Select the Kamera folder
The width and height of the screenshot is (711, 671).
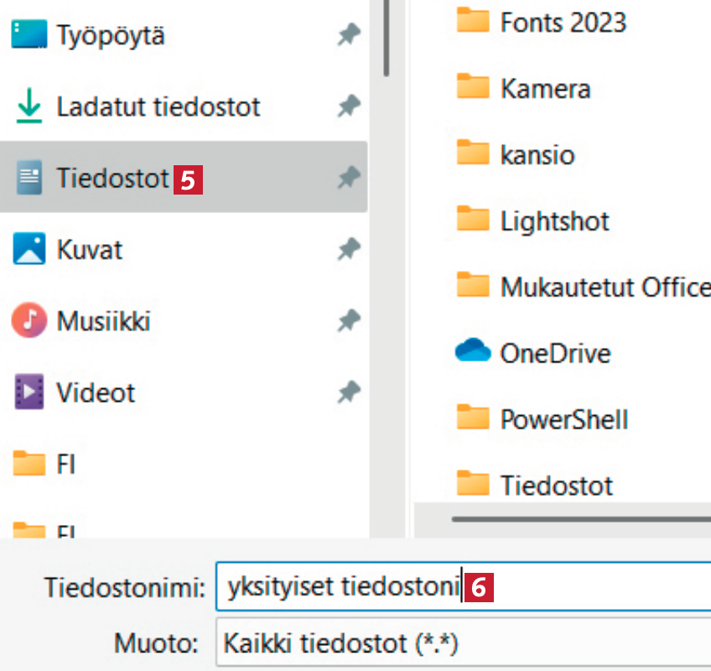(x=545, y=88)
